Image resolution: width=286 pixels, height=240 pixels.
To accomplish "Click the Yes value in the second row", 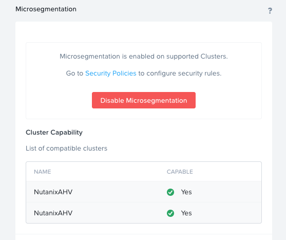I will click(x=186, y=213).
